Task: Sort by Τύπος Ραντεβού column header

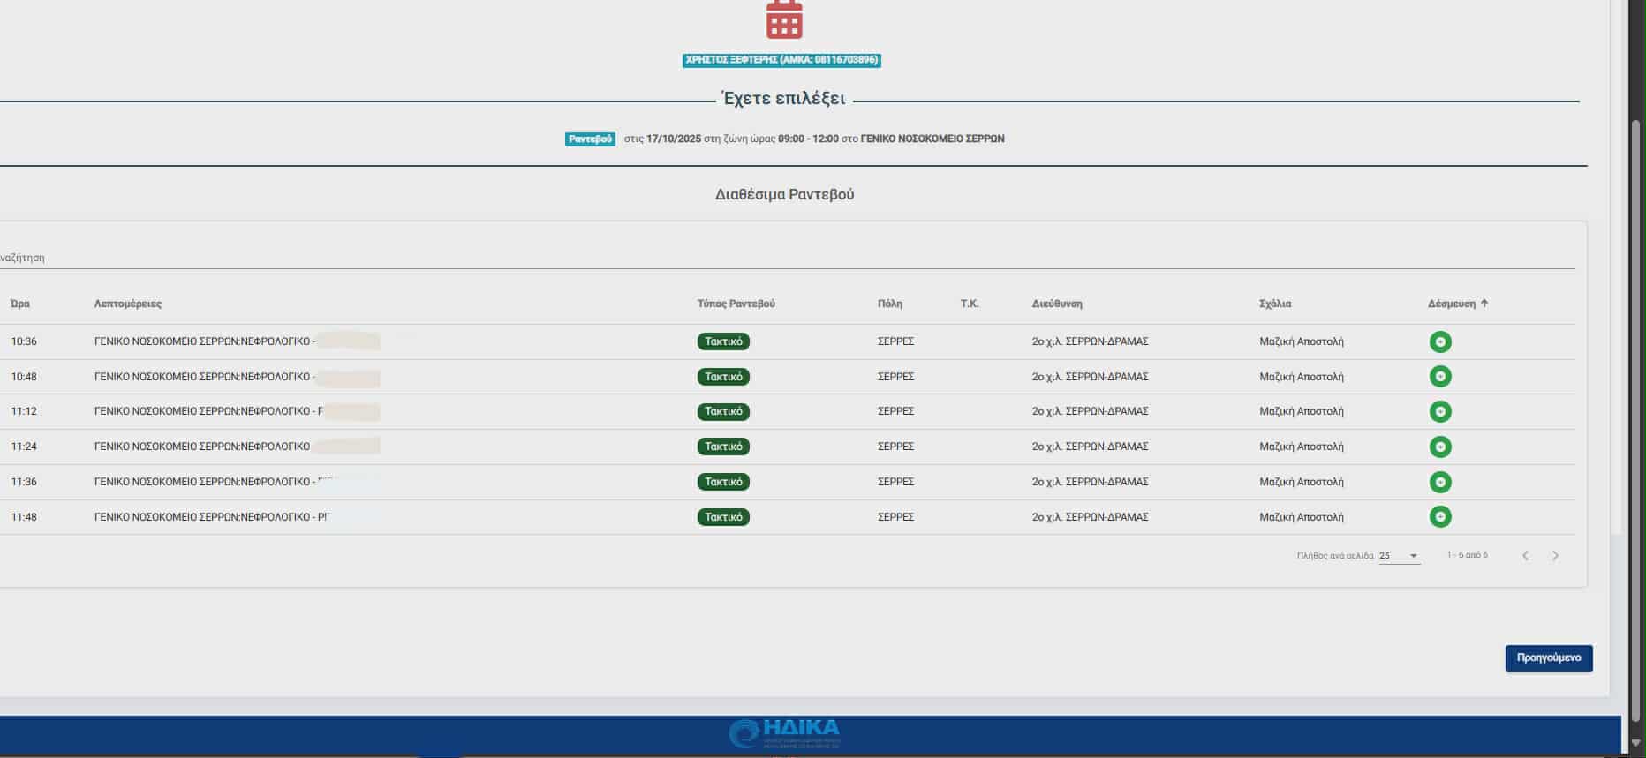Action: (x=736, y=304)
